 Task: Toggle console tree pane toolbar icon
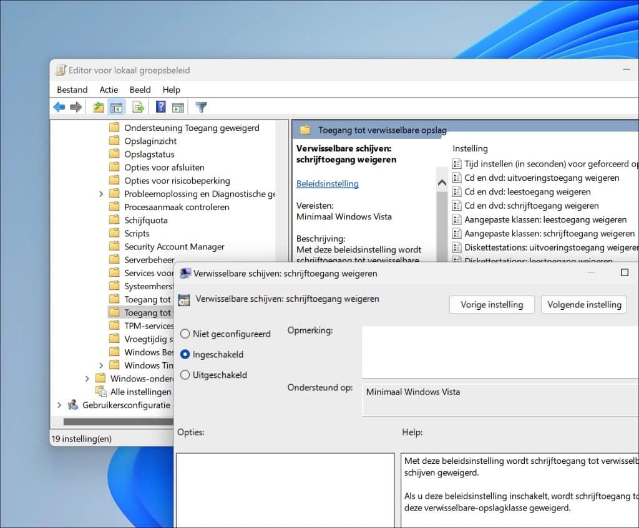point(116,107)
